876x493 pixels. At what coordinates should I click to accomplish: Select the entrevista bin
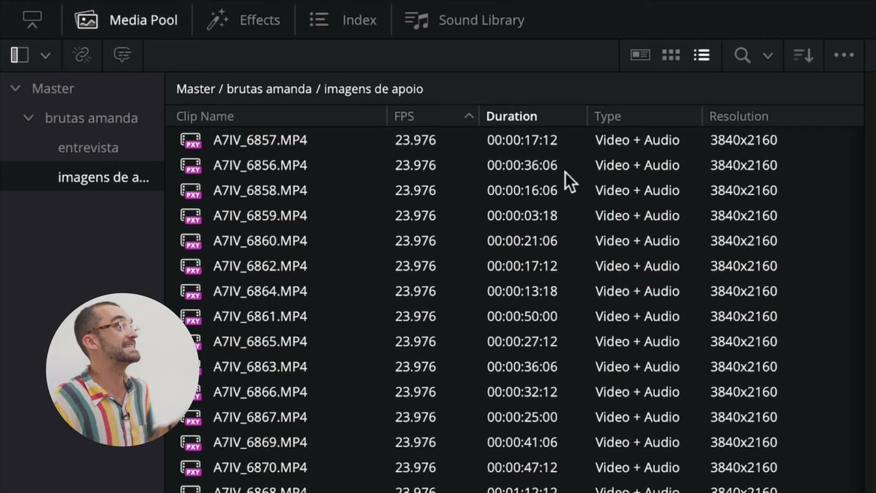88,147
